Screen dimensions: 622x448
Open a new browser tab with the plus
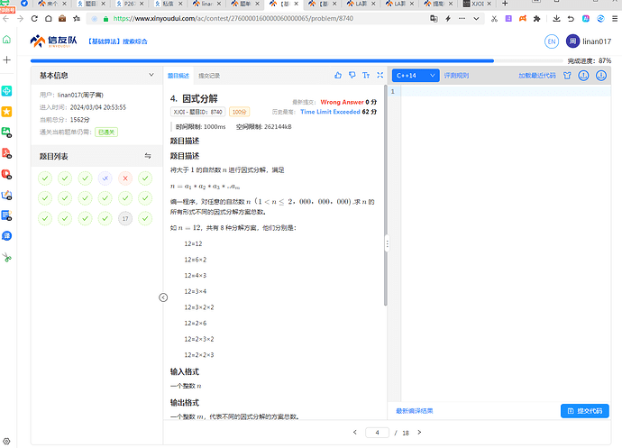coord(505,4)
